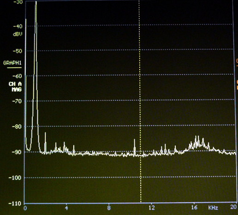Viewport: 238px width, 215px height.
Task: Click the yellow dotted vertical cursor line
Action: click(140, 102)
